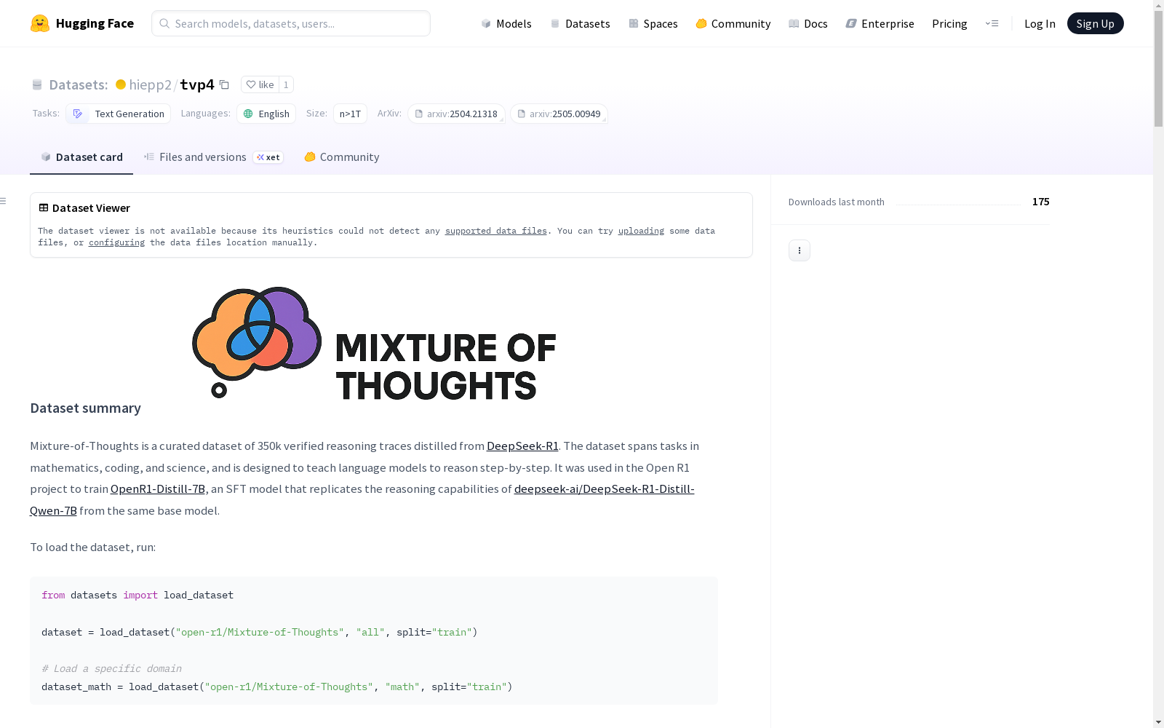The height and width of the screenshot is (728, 1164).
Task: Click the search magnifier icon
Action: (164, 23)
